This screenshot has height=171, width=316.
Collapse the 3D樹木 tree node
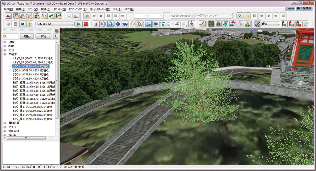point(5,54)
